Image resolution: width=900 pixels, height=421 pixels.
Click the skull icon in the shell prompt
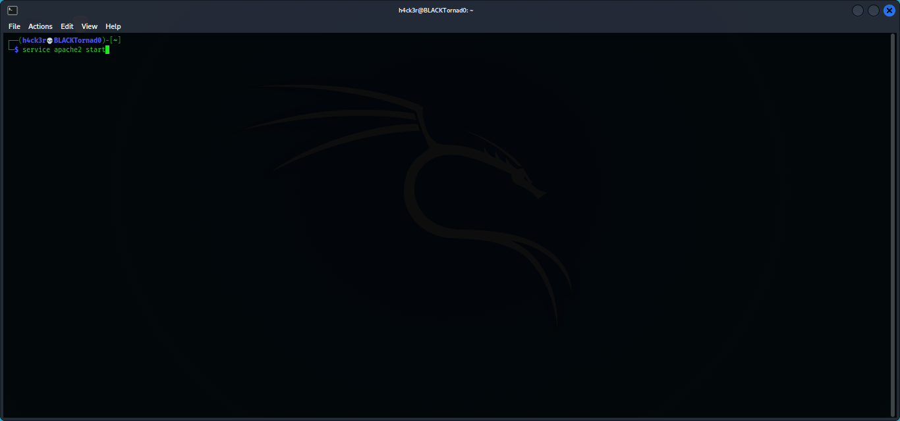49,39
